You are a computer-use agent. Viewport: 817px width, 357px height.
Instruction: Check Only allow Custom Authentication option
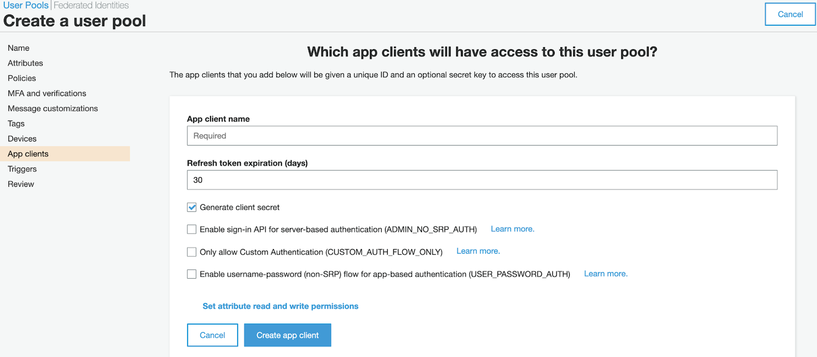(x=191, y=252)
